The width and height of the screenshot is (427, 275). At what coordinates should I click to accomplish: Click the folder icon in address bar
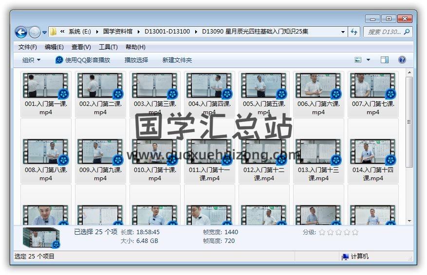click(54, 32)
